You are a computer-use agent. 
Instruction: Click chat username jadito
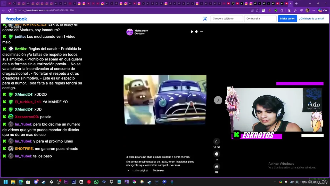(x=20, y=37)
